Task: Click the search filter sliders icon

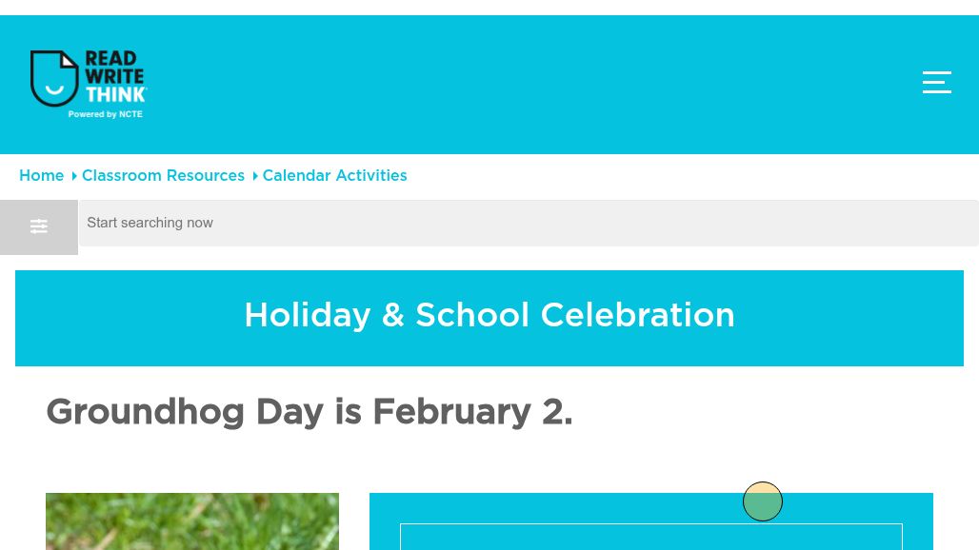Action: [x=39, y=226]
